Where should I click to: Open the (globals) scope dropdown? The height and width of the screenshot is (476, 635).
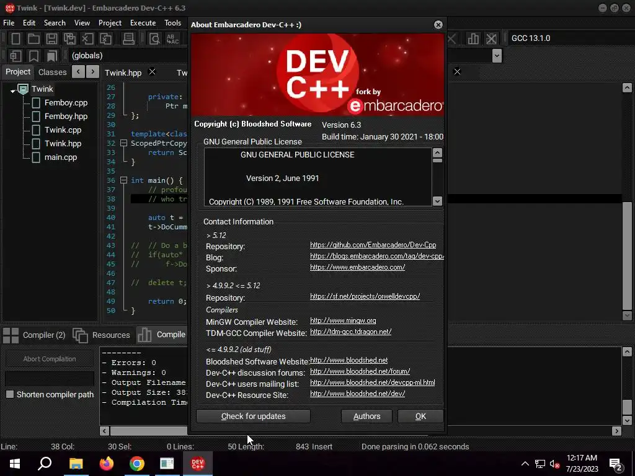click(x=130, y=55)
